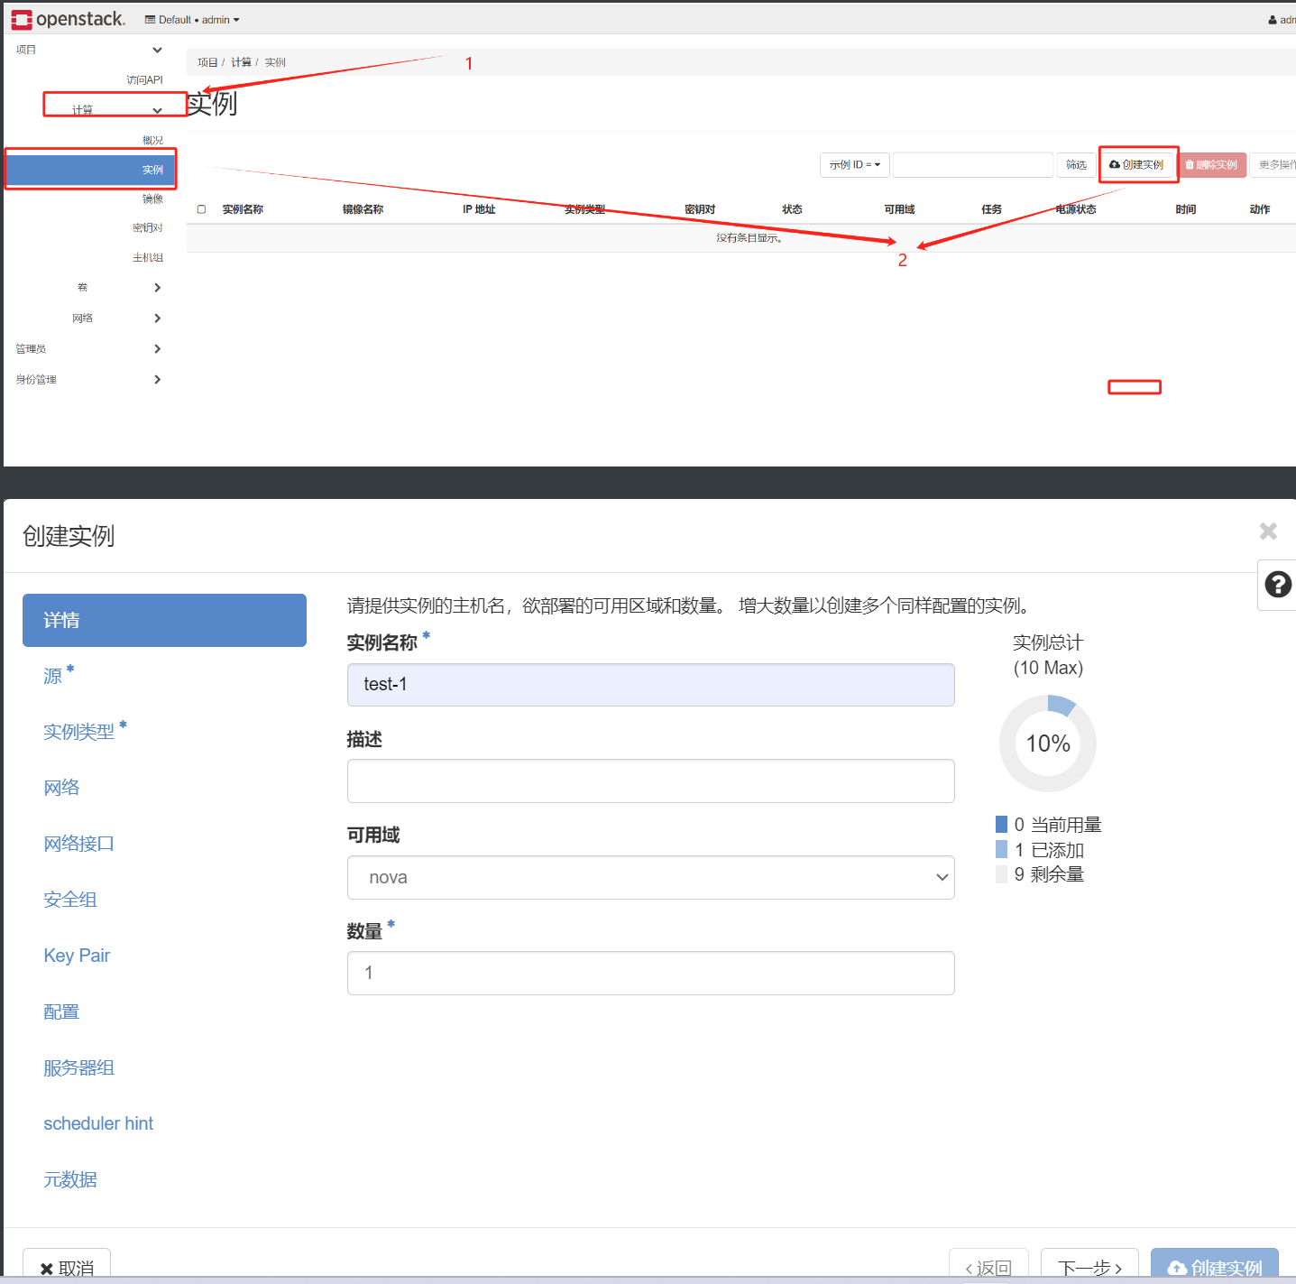Viewport: 1296px width, 1284px height.
Task: Click the 筛选 filter button
Action: (x=1076, y=164)
